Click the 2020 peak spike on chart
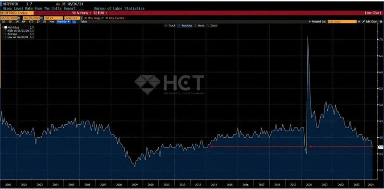The width and height of the screenshot is (384, 189). 308,37
